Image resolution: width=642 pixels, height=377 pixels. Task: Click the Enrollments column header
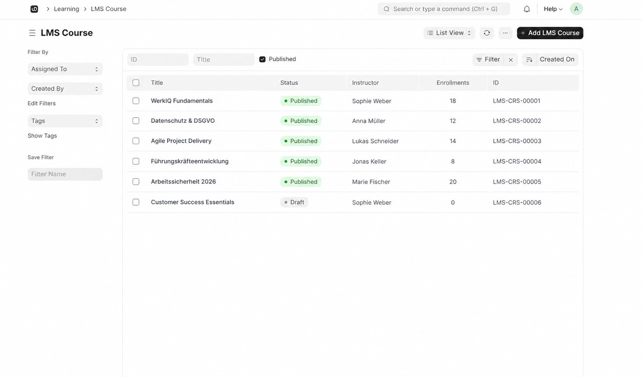(453, 83)
